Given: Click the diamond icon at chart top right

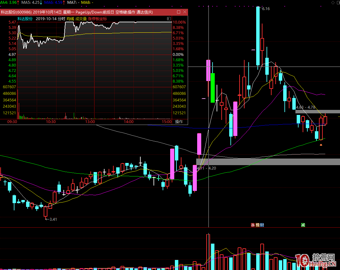Looking at the screenshot, I should (x=333, y=3).
